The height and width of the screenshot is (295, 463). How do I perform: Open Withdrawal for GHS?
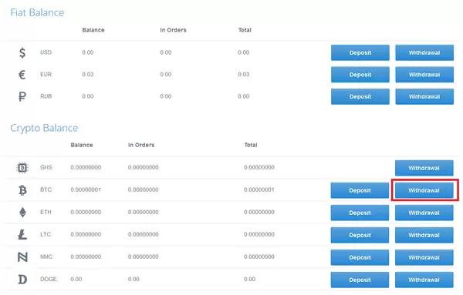[424, 168]
